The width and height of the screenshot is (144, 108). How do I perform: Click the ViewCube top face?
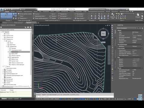pos(103,34)
